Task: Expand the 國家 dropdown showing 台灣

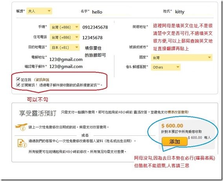Action: (x=182, y=57)
